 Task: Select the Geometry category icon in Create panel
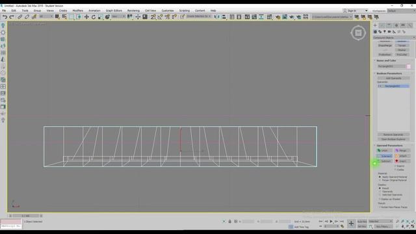pos(375,32)
